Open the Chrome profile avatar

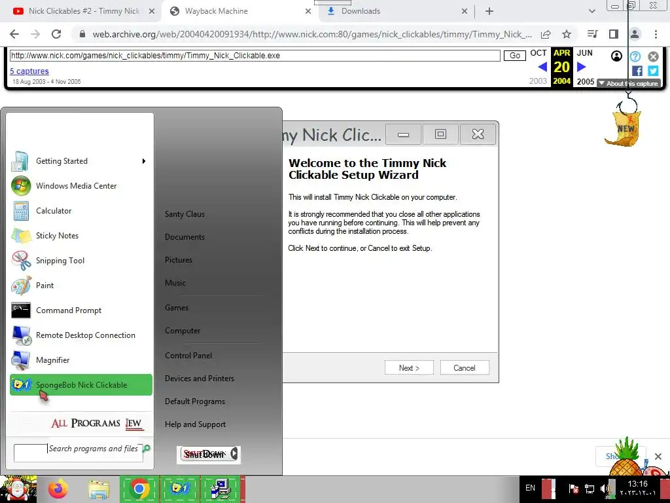coord(635,34)
